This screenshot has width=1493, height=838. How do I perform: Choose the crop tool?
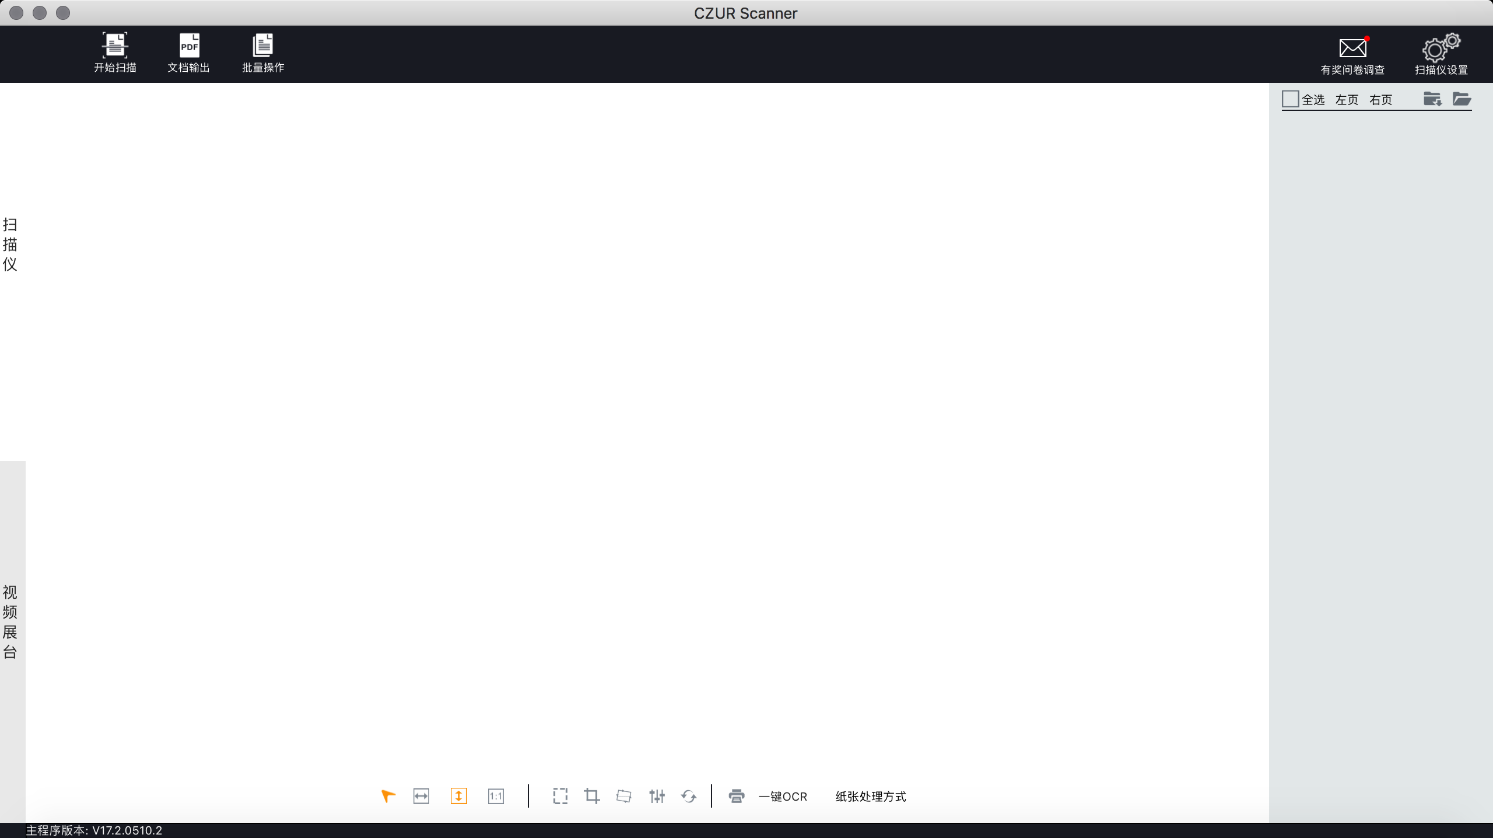[x=592, y=796]
